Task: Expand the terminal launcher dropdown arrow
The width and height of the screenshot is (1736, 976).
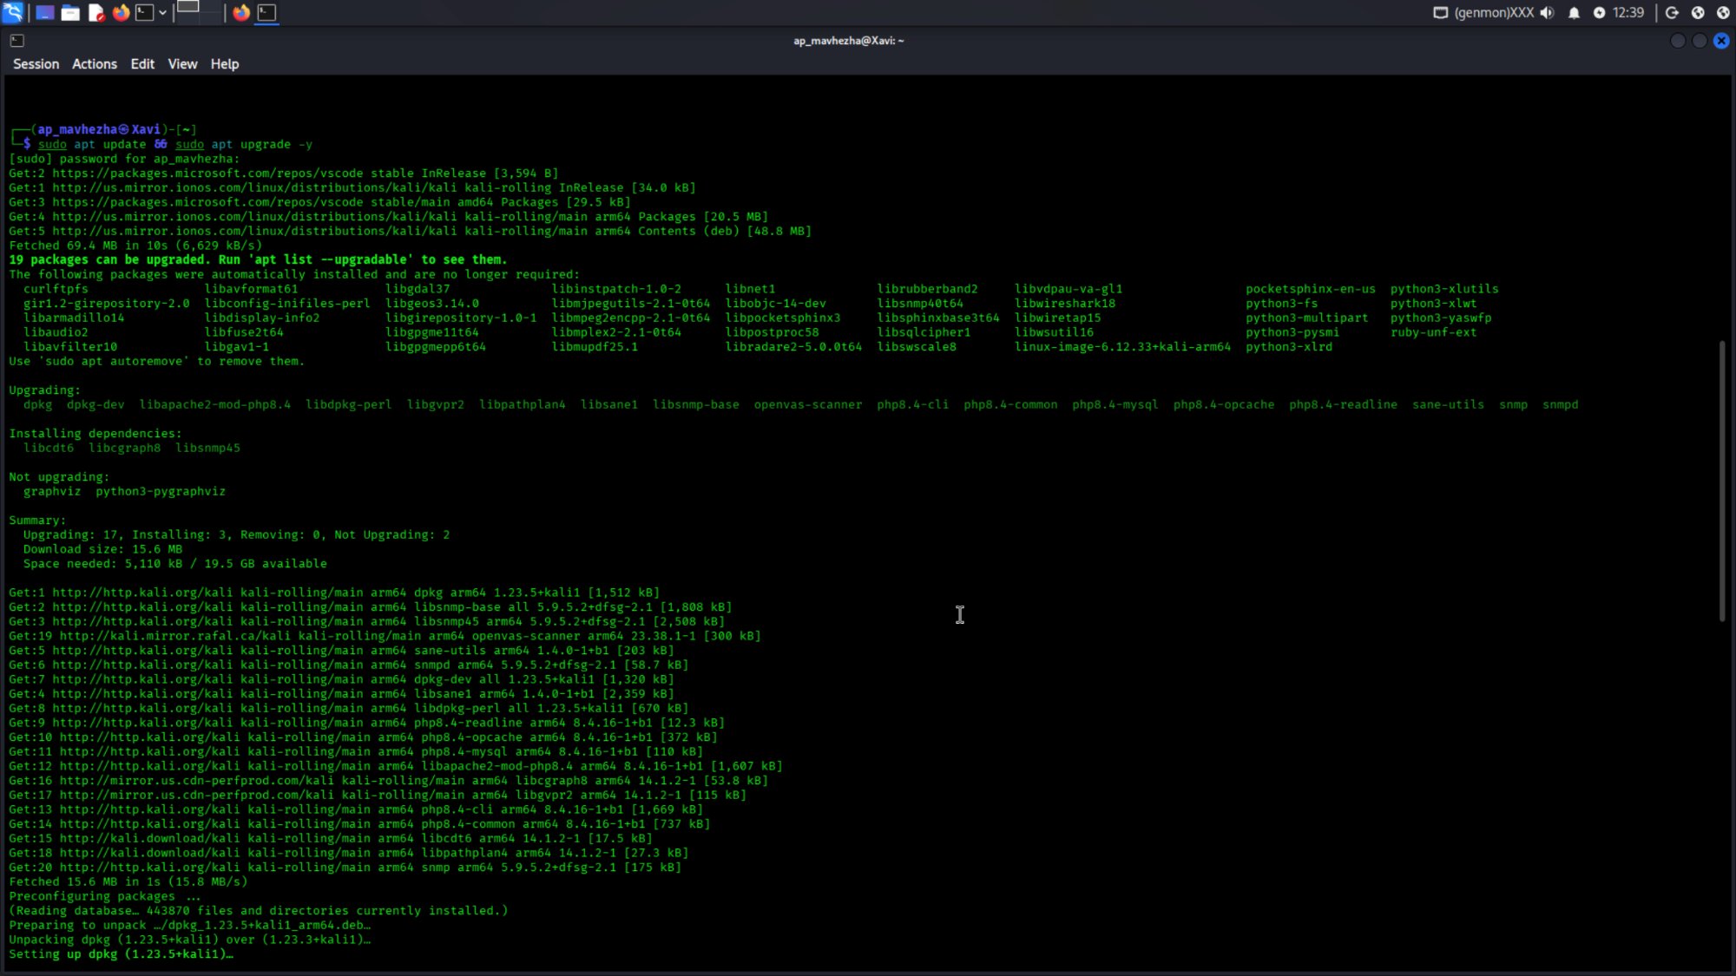Action: pyautogui.click(x=162, y=12)
